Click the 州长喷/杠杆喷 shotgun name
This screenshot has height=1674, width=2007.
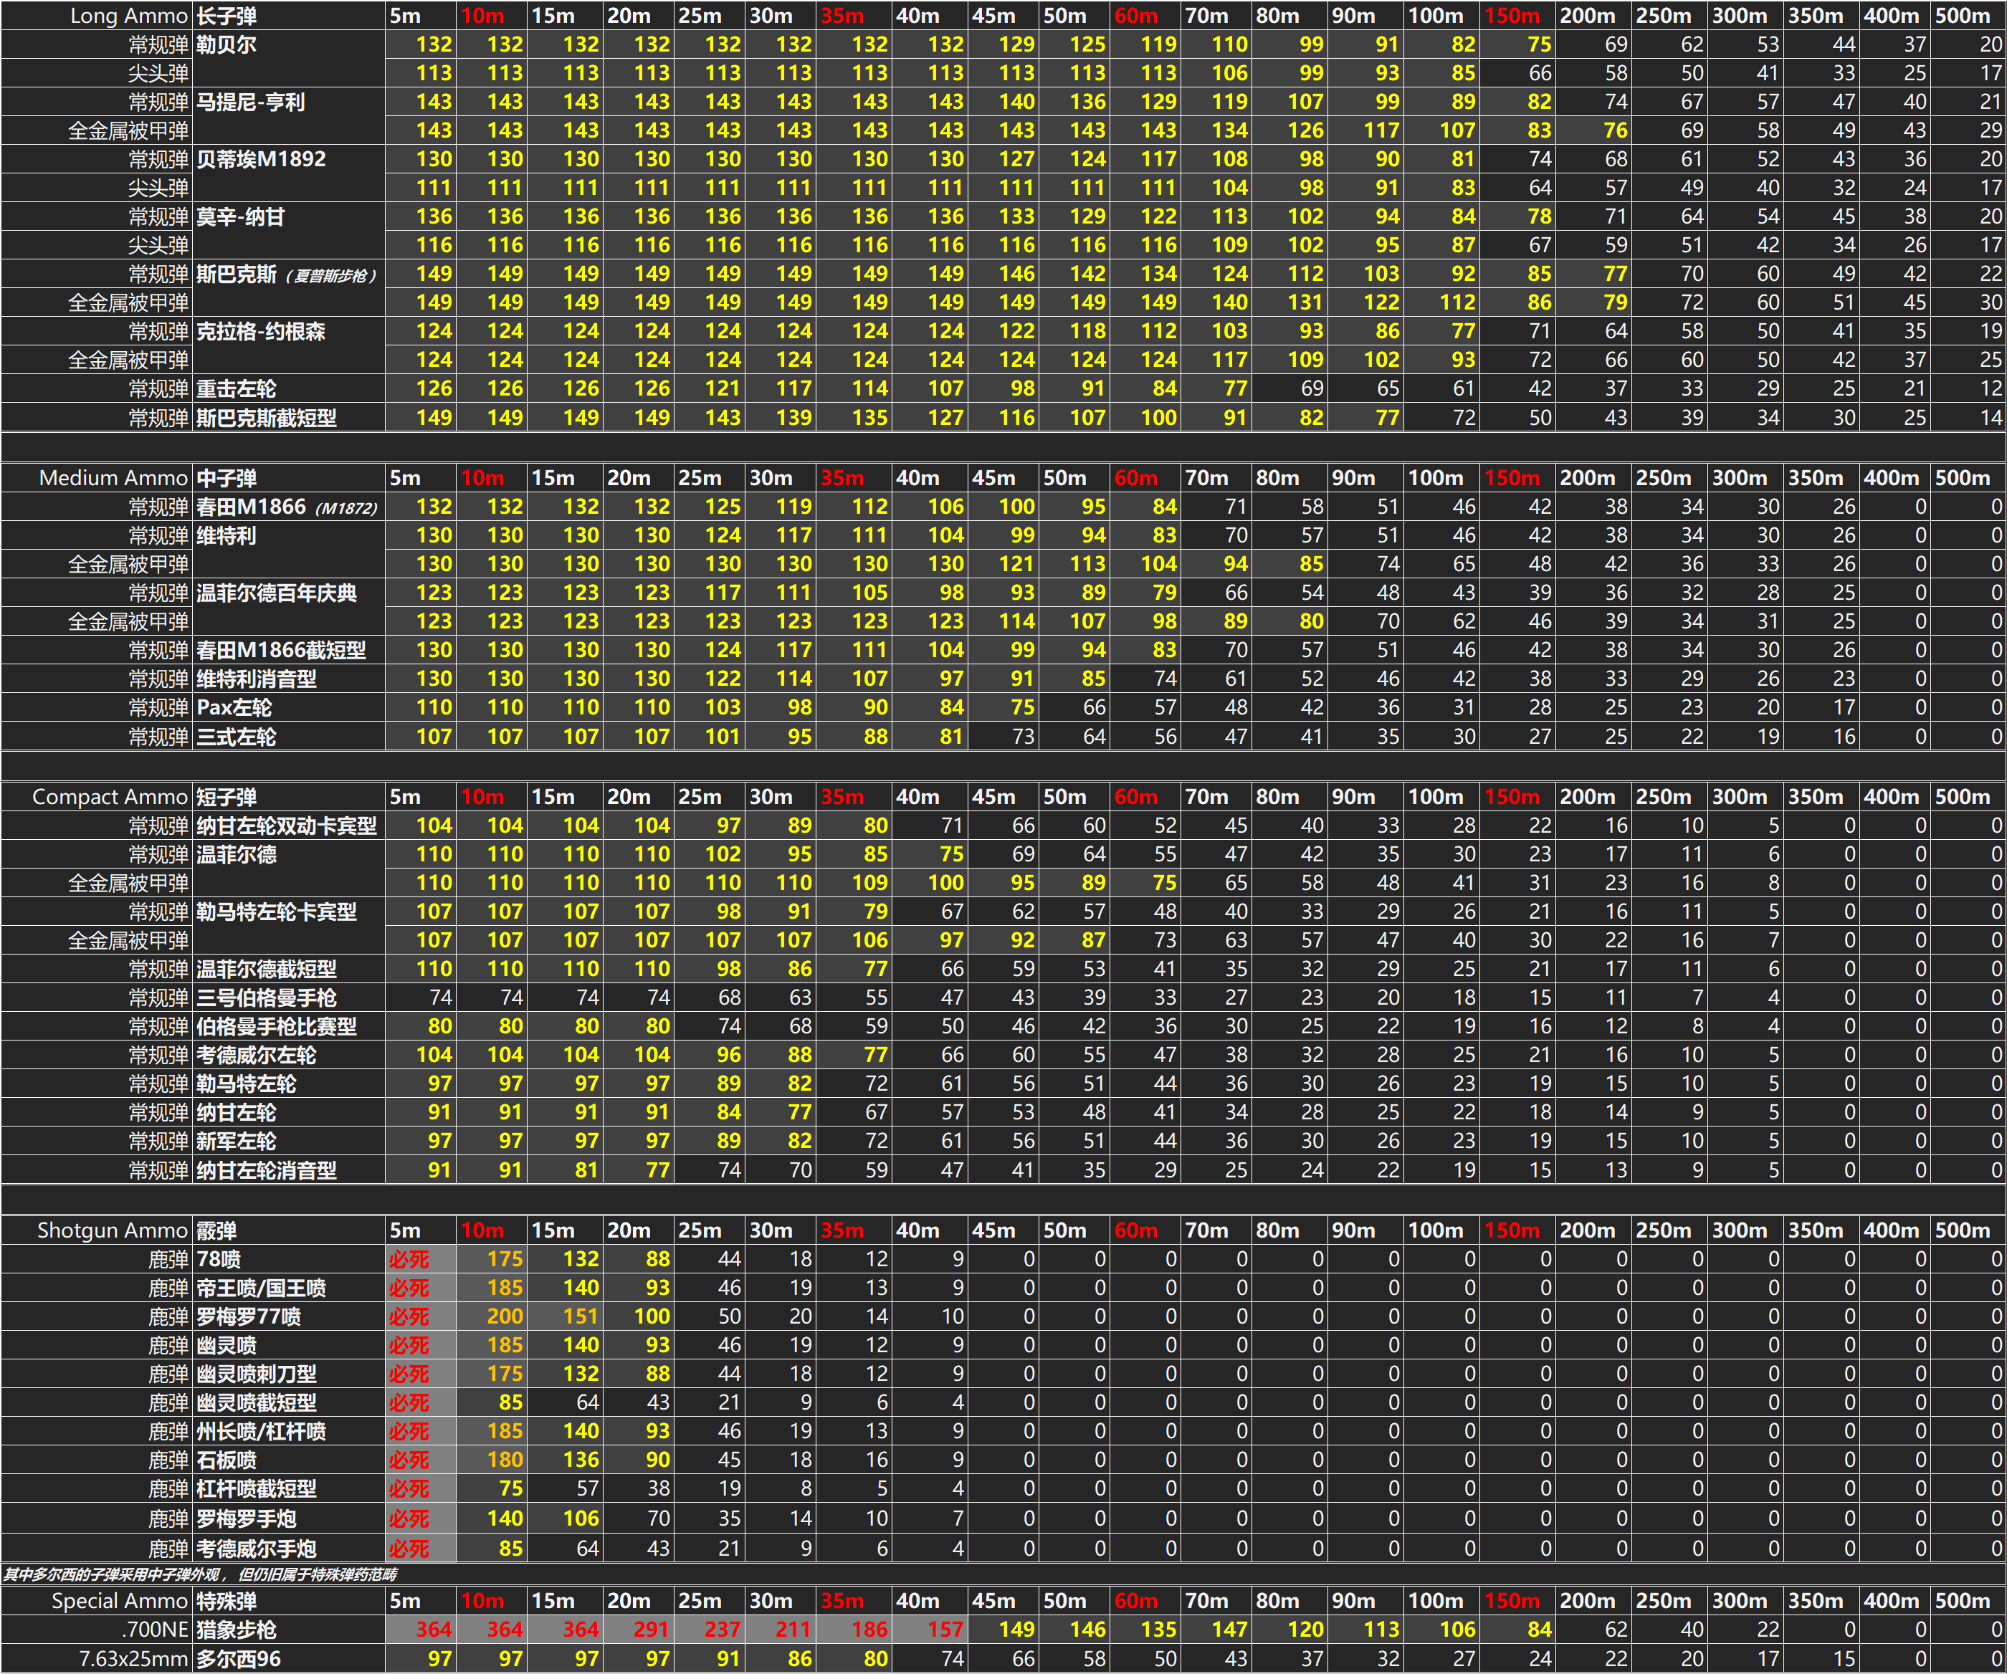point(261,1431)
